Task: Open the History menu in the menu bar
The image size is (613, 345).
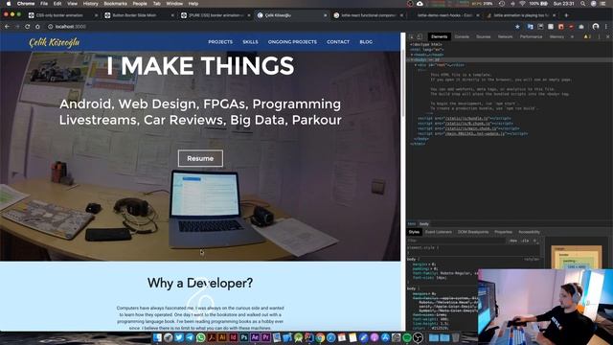Action: coord(90,4)
